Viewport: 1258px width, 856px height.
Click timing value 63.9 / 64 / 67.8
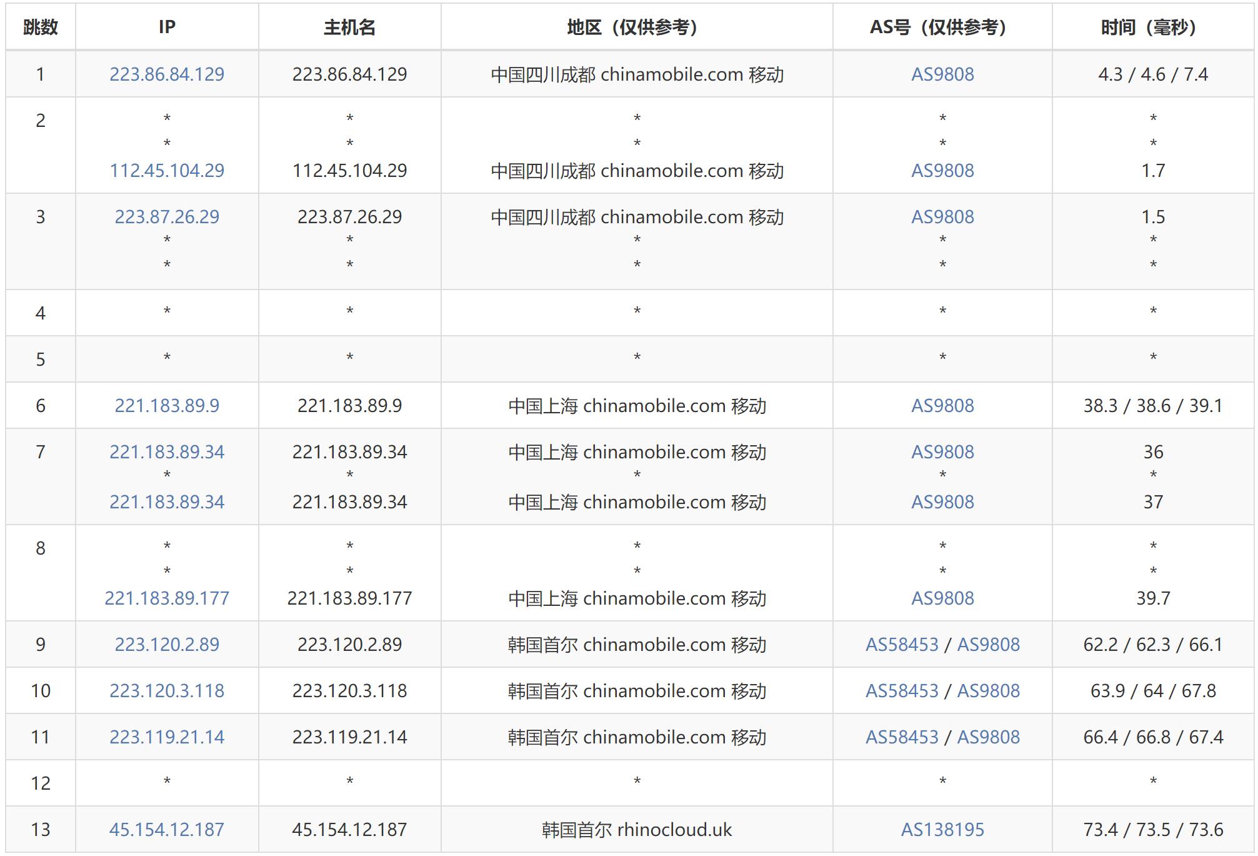coord(1153,691)
